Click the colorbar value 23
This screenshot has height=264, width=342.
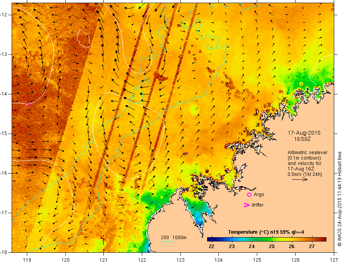[x=232, y=247]
